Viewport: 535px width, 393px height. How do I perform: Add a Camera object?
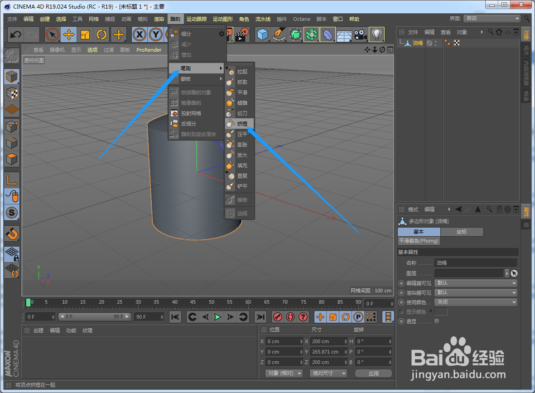360,34
